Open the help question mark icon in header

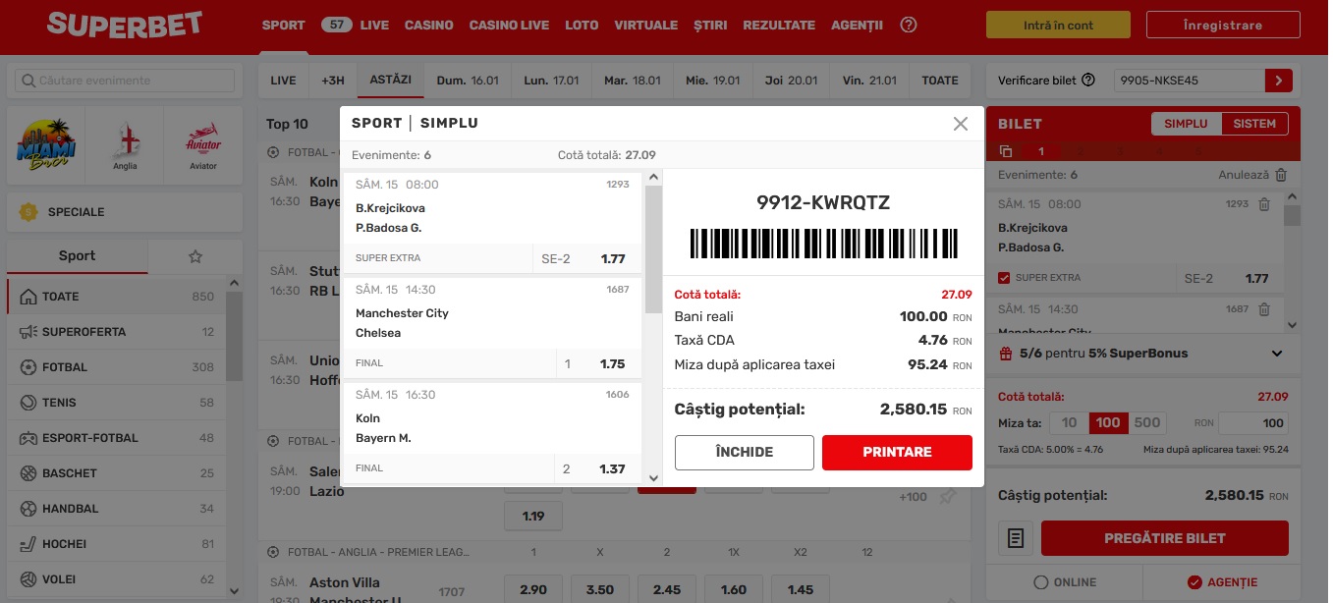[x=909, y=26]
